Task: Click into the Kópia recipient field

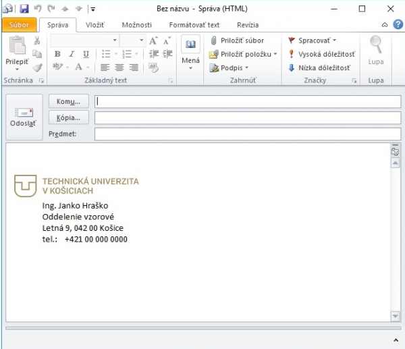Action: click(x=248, y=118)
